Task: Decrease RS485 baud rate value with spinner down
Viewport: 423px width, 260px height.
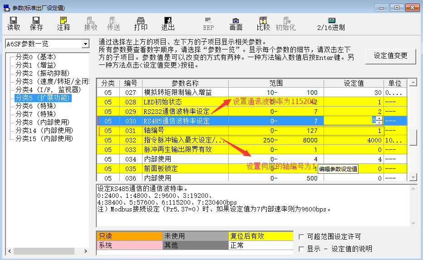Action: pos(379,123)
